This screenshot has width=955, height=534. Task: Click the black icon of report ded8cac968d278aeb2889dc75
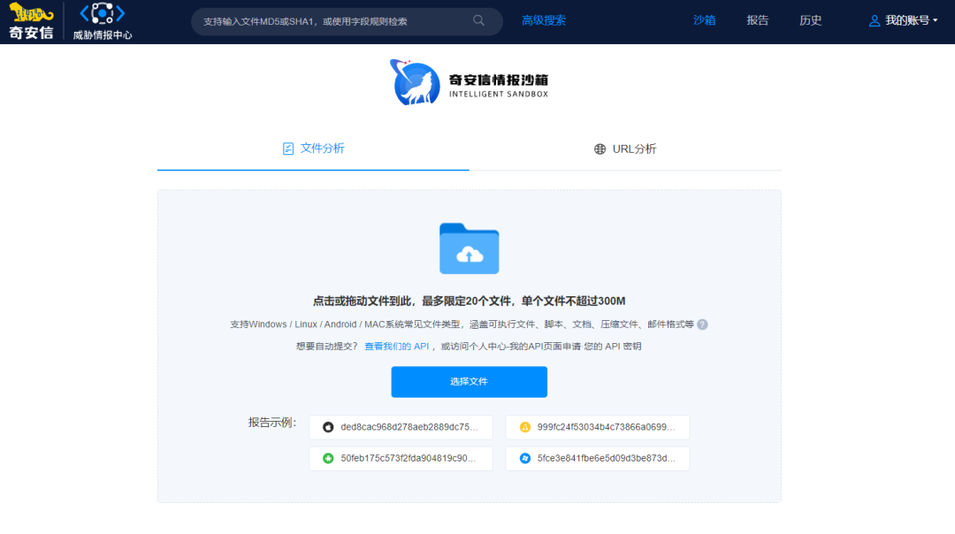(328, 427)
